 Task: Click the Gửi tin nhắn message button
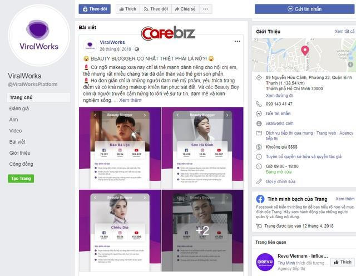[304, 9]
